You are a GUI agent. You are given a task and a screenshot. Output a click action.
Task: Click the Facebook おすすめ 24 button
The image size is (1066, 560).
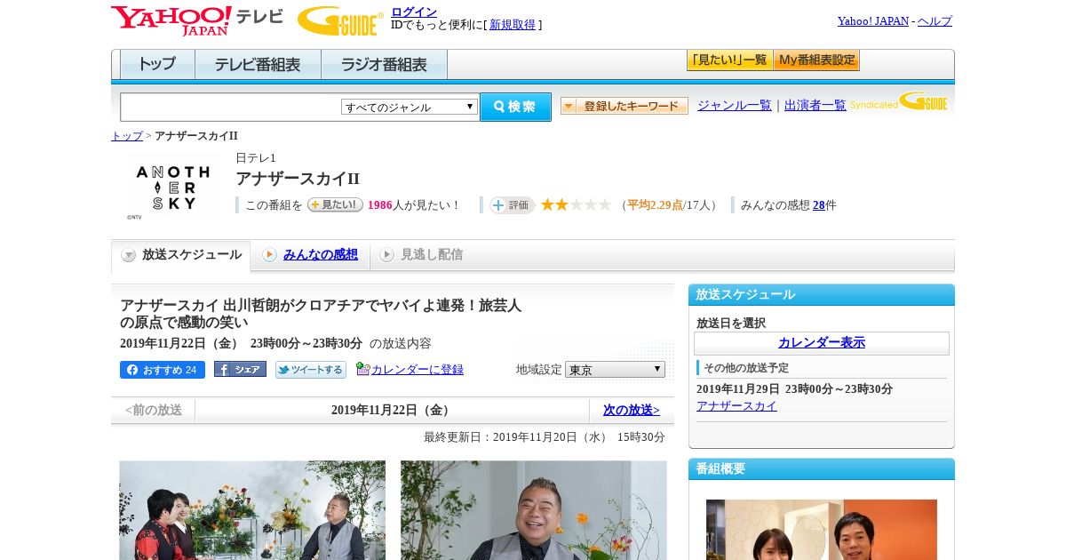coord(163,370)
